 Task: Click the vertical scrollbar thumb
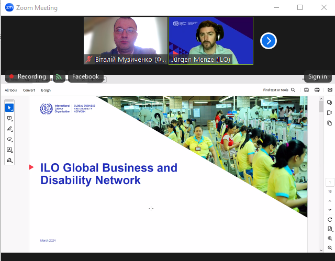tap(321, 106)
